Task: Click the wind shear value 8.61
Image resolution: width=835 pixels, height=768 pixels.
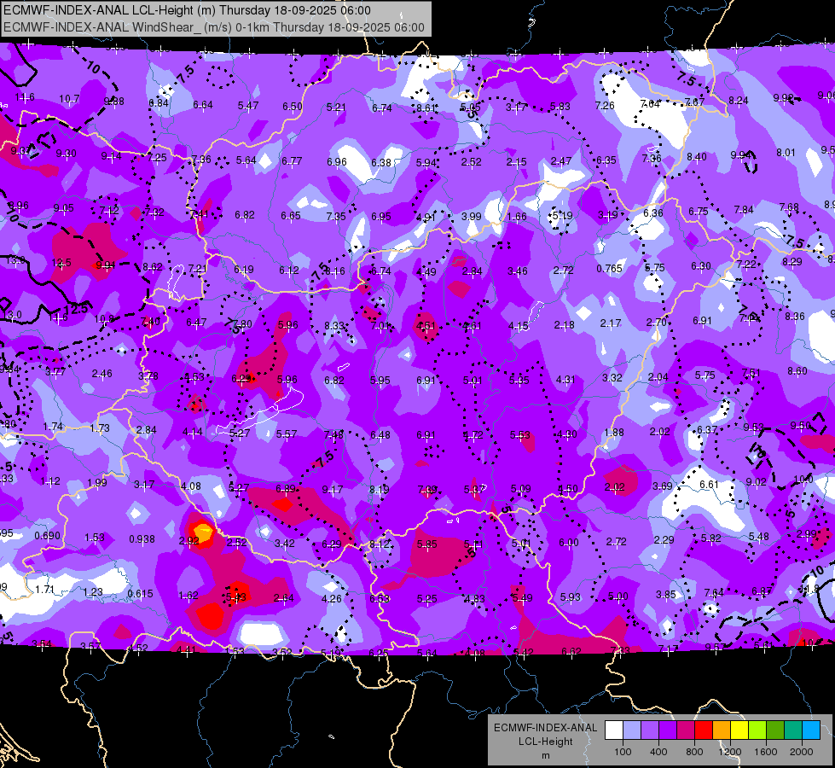Action: coord(426,108)
